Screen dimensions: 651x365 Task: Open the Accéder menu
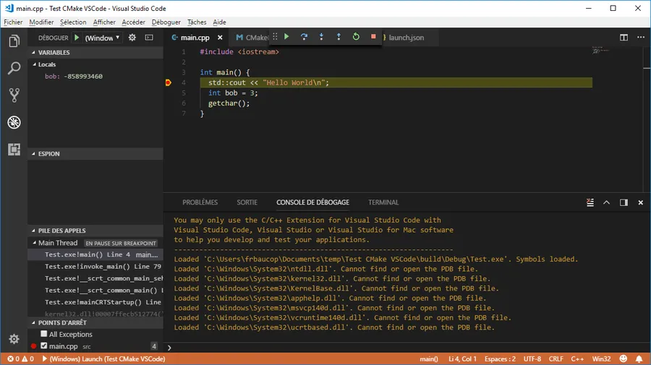(x=133, y=22)
